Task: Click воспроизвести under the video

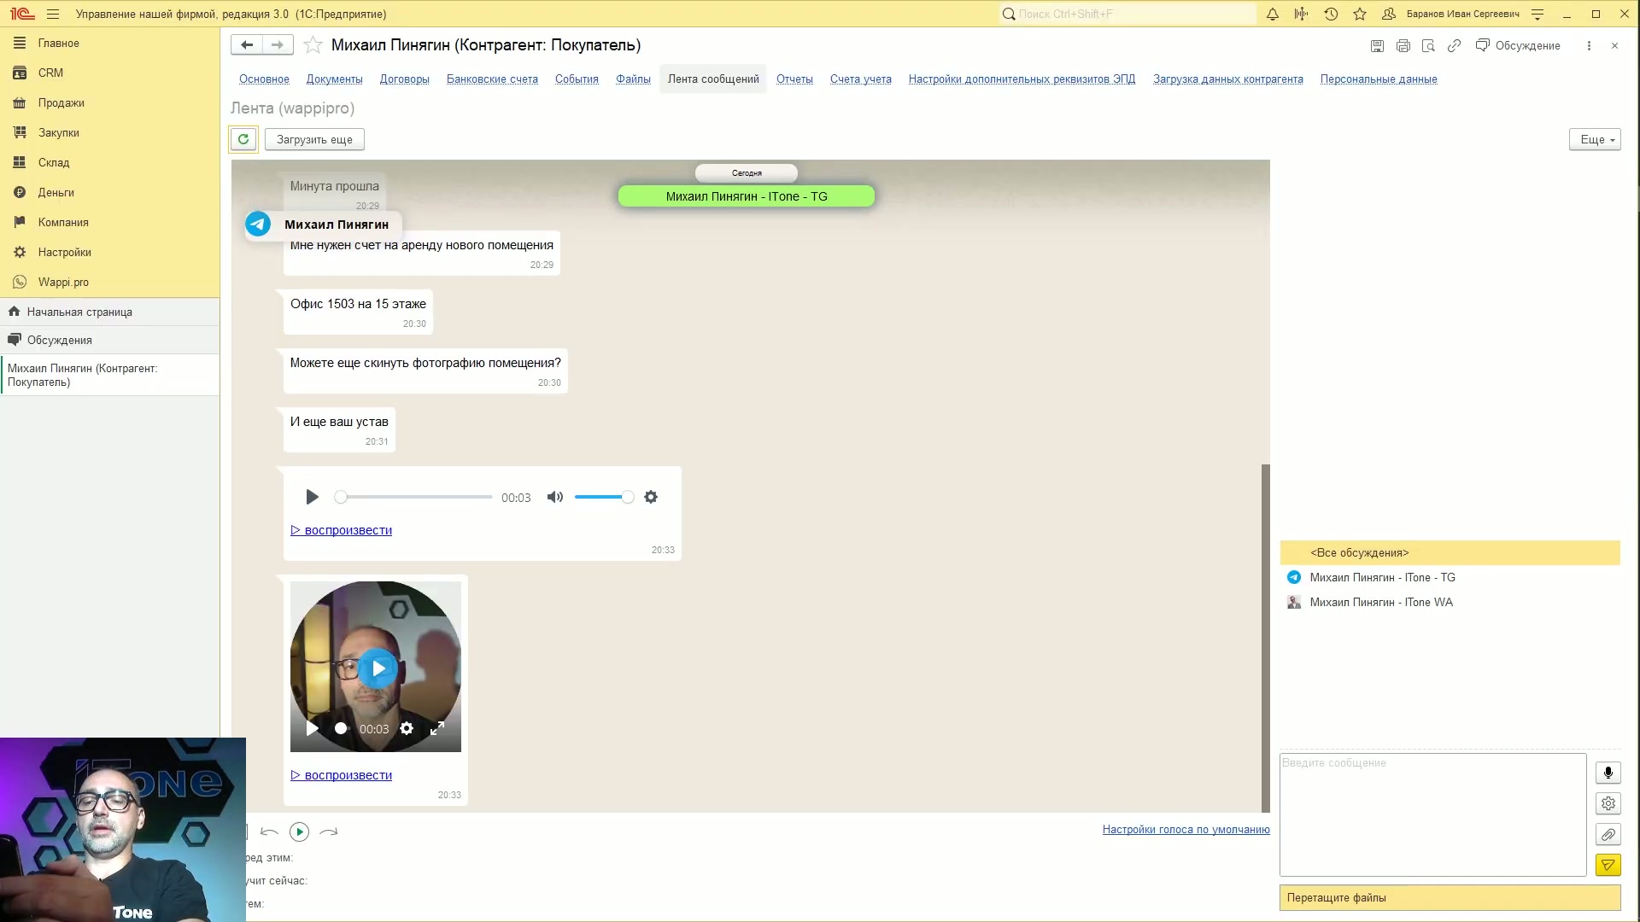Action: coord(341,775)
